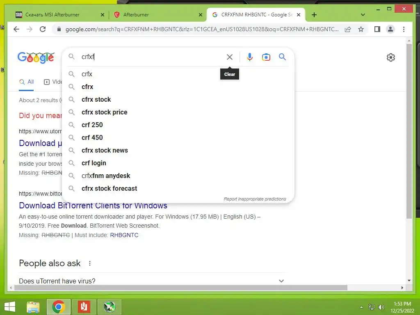
Task: Open search by image camera icon
Action: [266, 57]
